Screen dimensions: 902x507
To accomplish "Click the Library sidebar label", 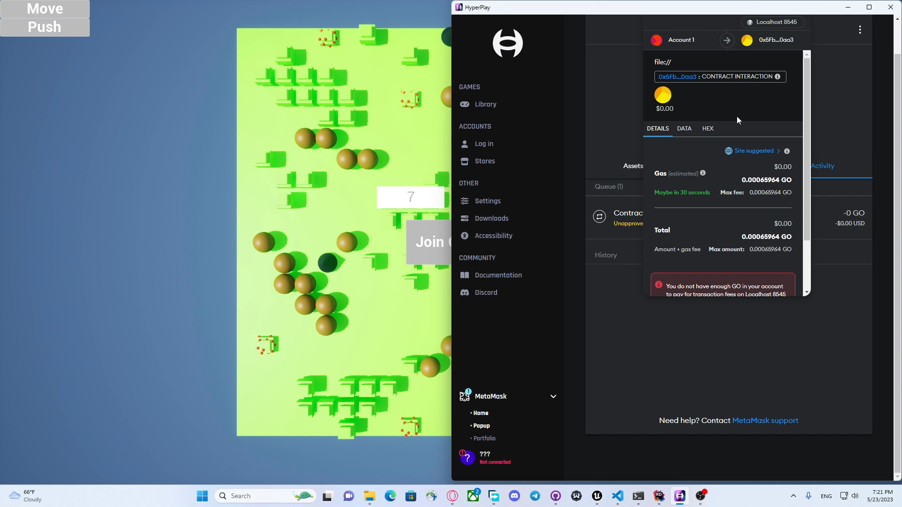I will coord(485,104).
